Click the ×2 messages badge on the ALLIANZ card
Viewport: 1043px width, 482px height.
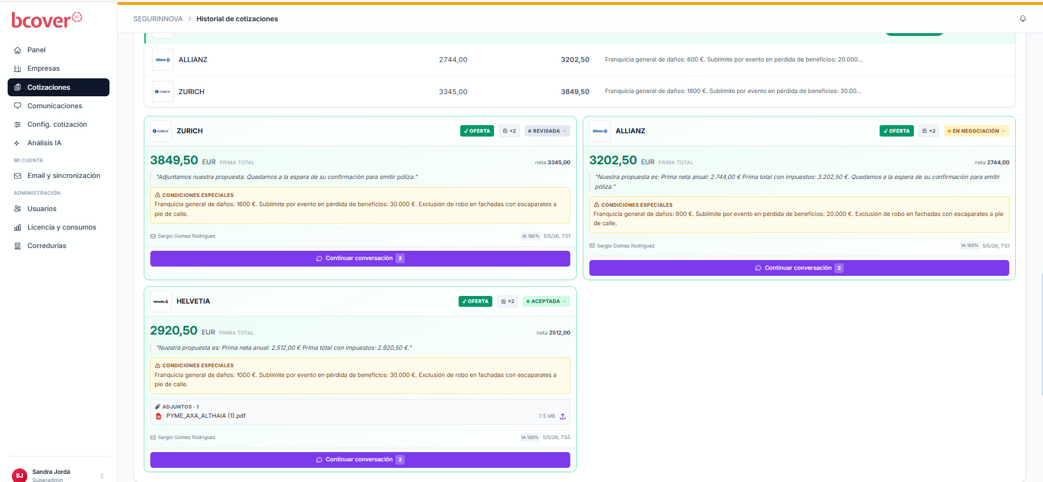coord(929,131)
